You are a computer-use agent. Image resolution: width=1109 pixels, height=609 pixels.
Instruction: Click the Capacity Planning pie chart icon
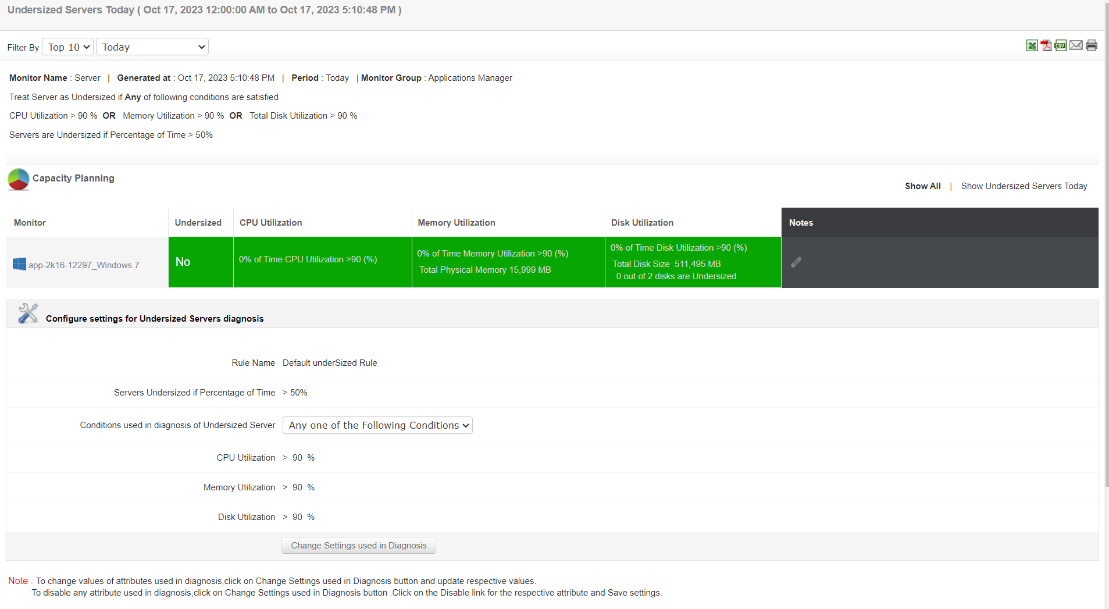click(x=19, y=179)
